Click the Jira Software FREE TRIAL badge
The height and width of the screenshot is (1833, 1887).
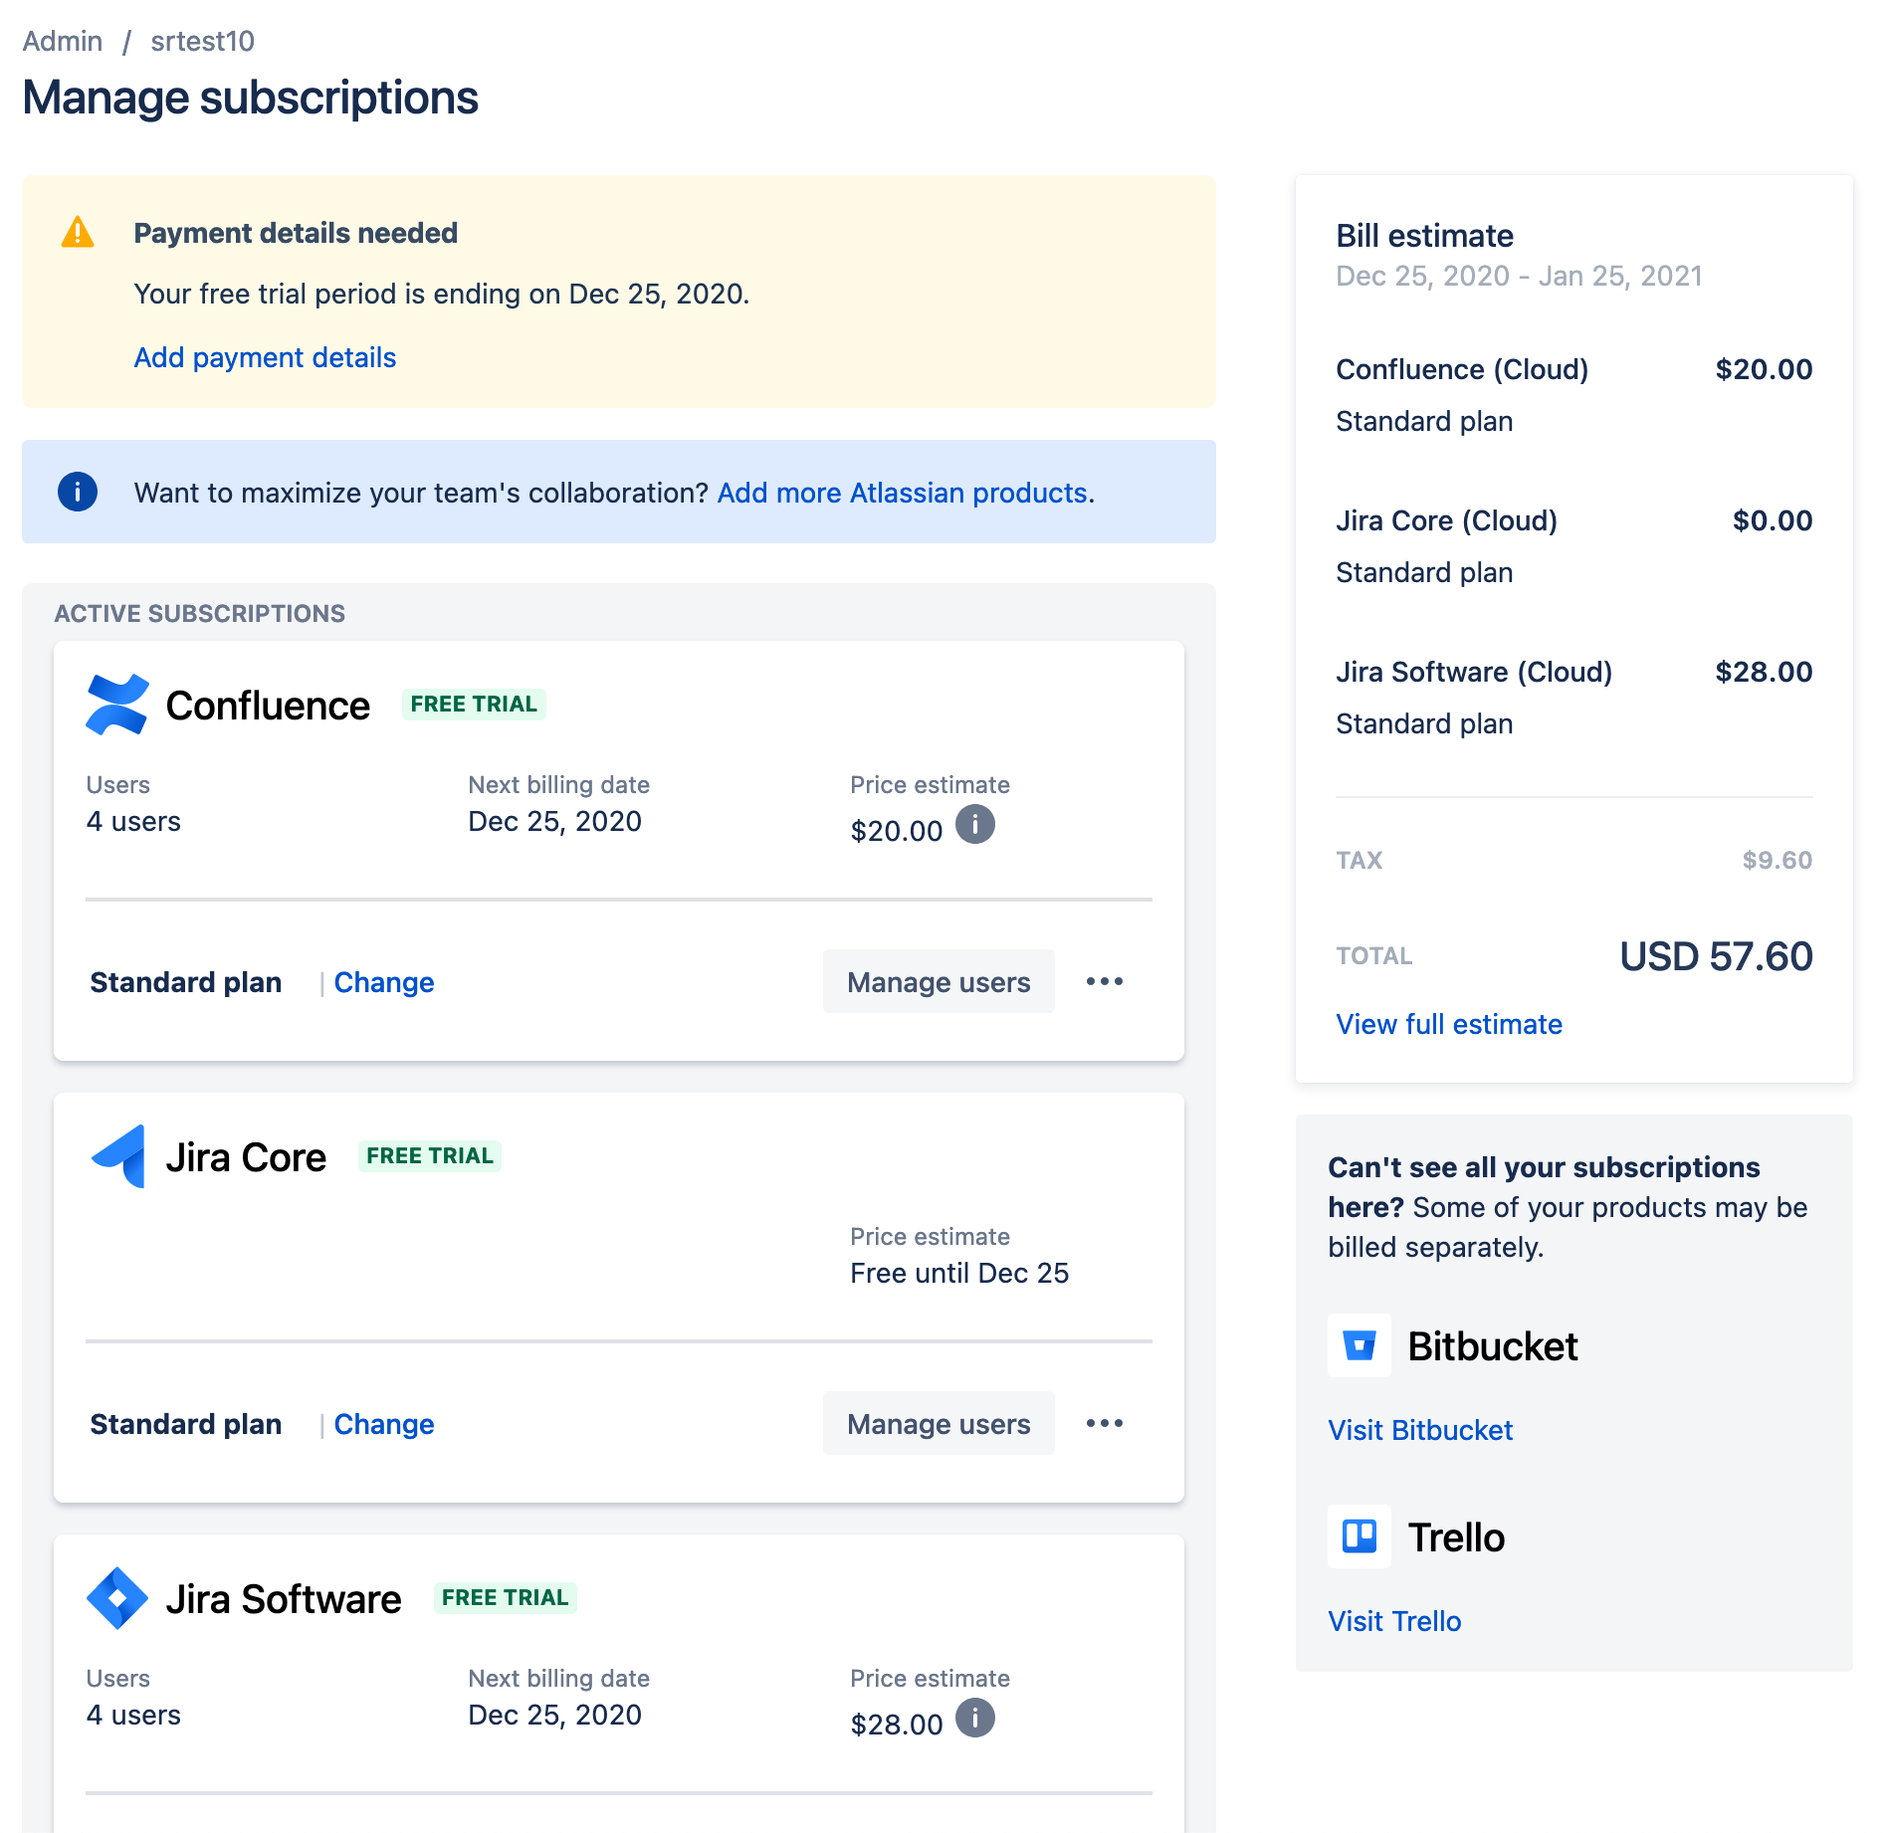pyautogui.click(x=506, y=1597)
